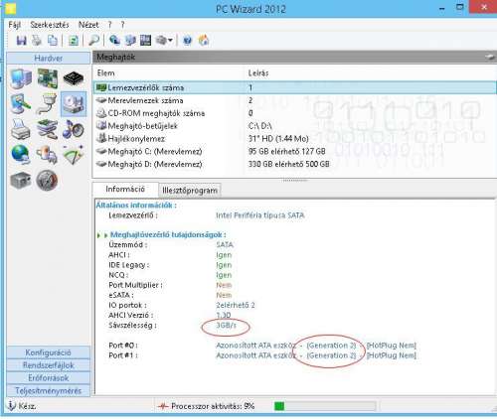Viewport: 497px width, 419px height.
Task: Open the dropdown arrow beside the tools icon
Action: [x=170, y=41]
